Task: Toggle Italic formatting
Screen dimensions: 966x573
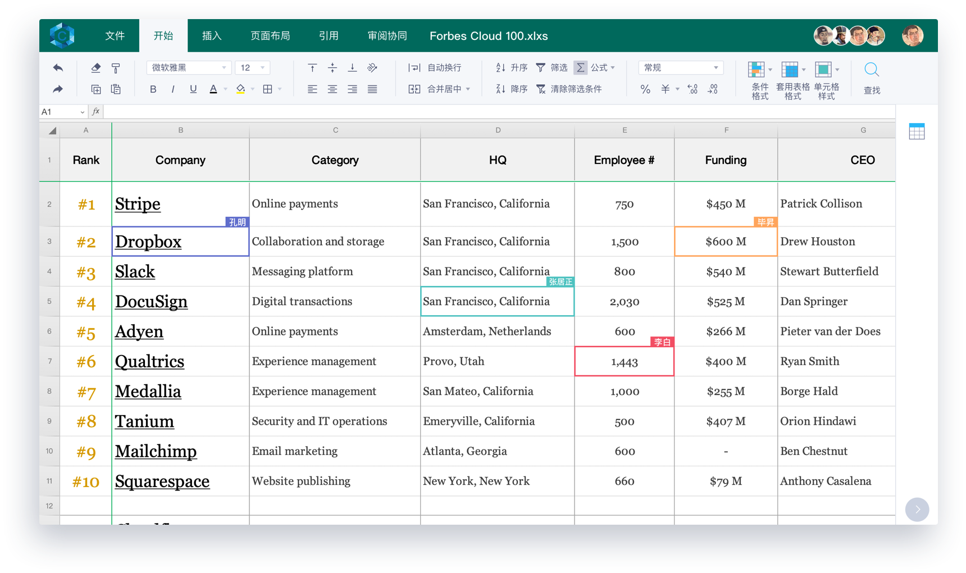Action: pyautogui.click(x=173, y=89)
